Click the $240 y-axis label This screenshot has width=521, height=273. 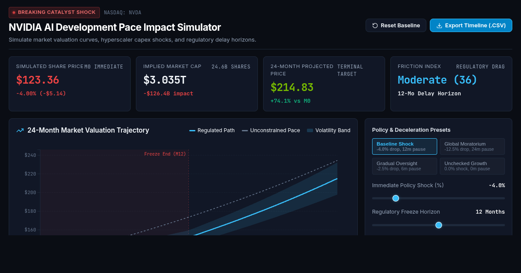click(x=30, y=155)
